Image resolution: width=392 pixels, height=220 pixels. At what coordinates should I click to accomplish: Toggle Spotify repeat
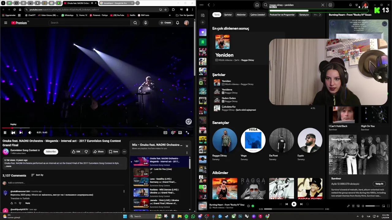[x=307, y=204]
